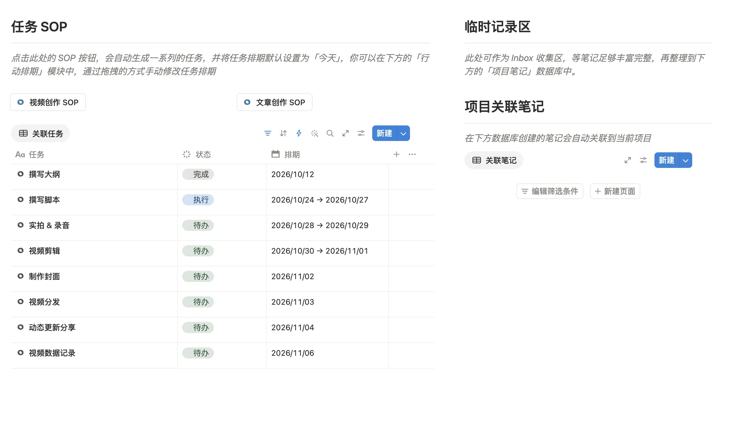Image resolution: width=750 pixels, height=444 pixels.
Task: Click 编辑筛选条件 button
Action: 550,191
